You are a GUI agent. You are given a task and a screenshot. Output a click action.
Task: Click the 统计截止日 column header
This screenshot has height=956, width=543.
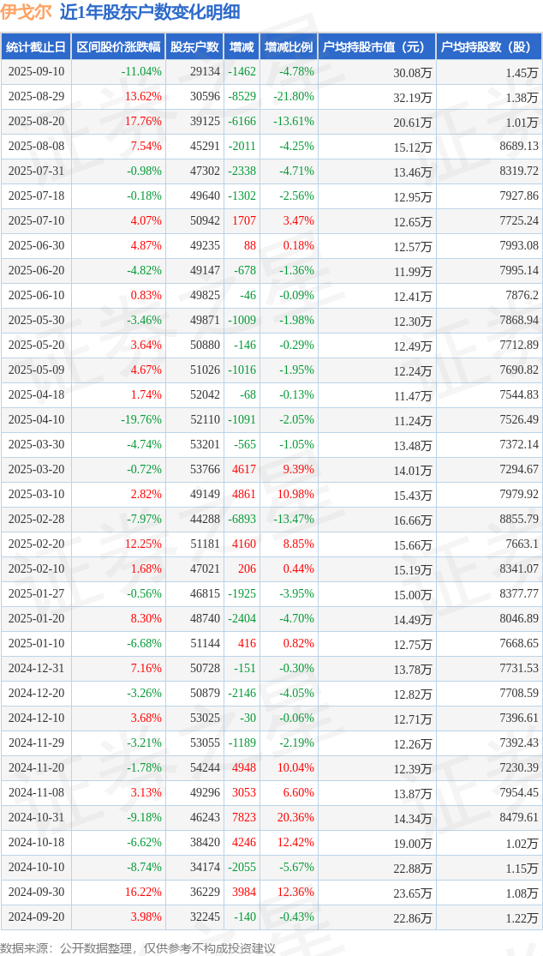pyautogui.click(x=36, y=46)
